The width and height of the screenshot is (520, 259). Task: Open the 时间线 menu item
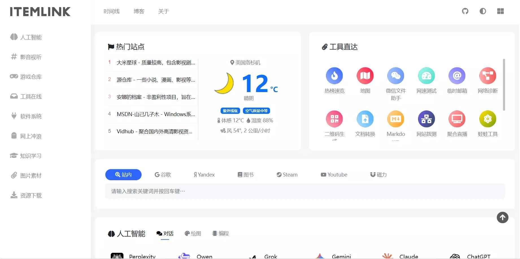coord(112,11)
